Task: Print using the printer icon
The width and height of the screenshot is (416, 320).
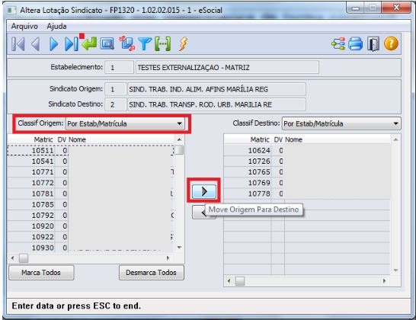Action: 356,43
